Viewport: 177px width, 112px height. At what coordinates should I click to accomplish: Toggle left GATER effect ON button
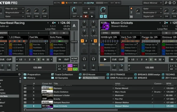[45, 16]
